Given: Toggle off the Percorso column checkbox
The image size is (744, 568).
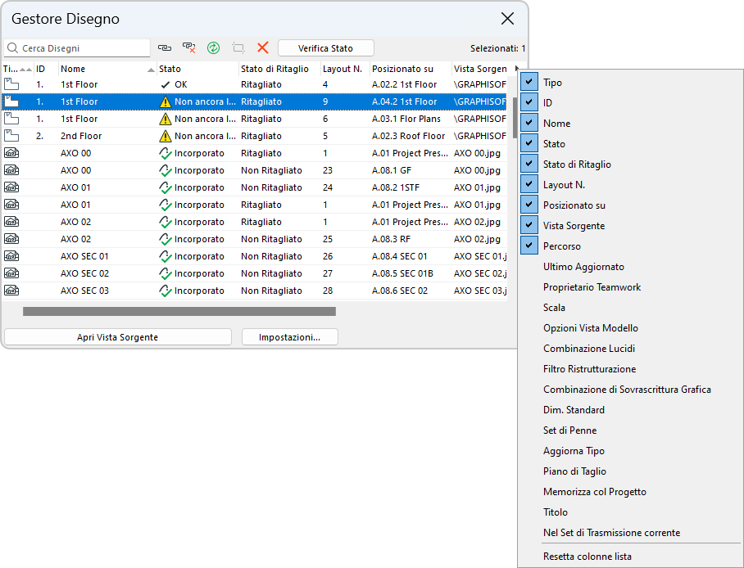Looking at the screenshot, I should coord(530,246).
